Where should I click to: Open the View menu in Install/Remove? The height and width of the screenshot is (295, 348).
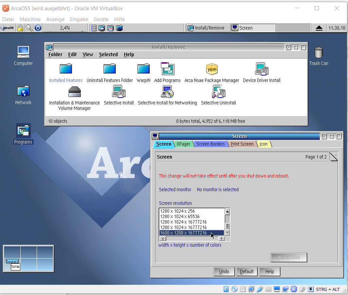coord(88,54)
